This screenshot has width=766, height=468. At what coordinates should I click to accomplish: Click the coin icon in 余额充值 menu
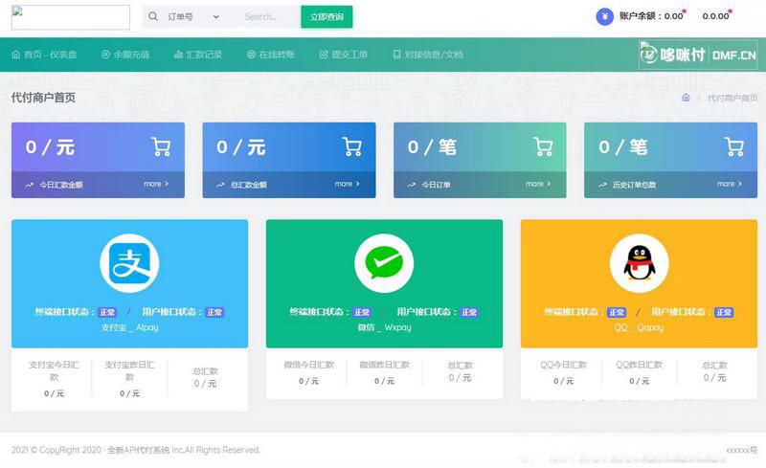[x=105, y=55]
